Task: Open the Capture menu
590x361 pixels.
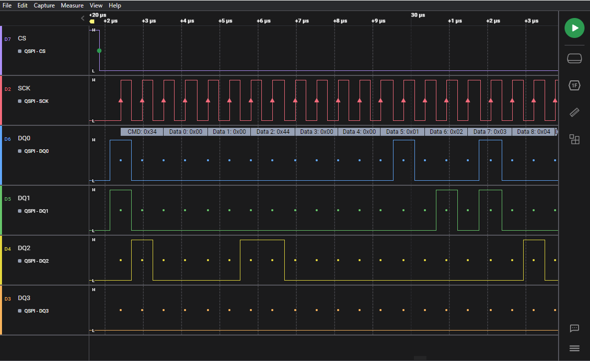Action: (x=44, y=5)
